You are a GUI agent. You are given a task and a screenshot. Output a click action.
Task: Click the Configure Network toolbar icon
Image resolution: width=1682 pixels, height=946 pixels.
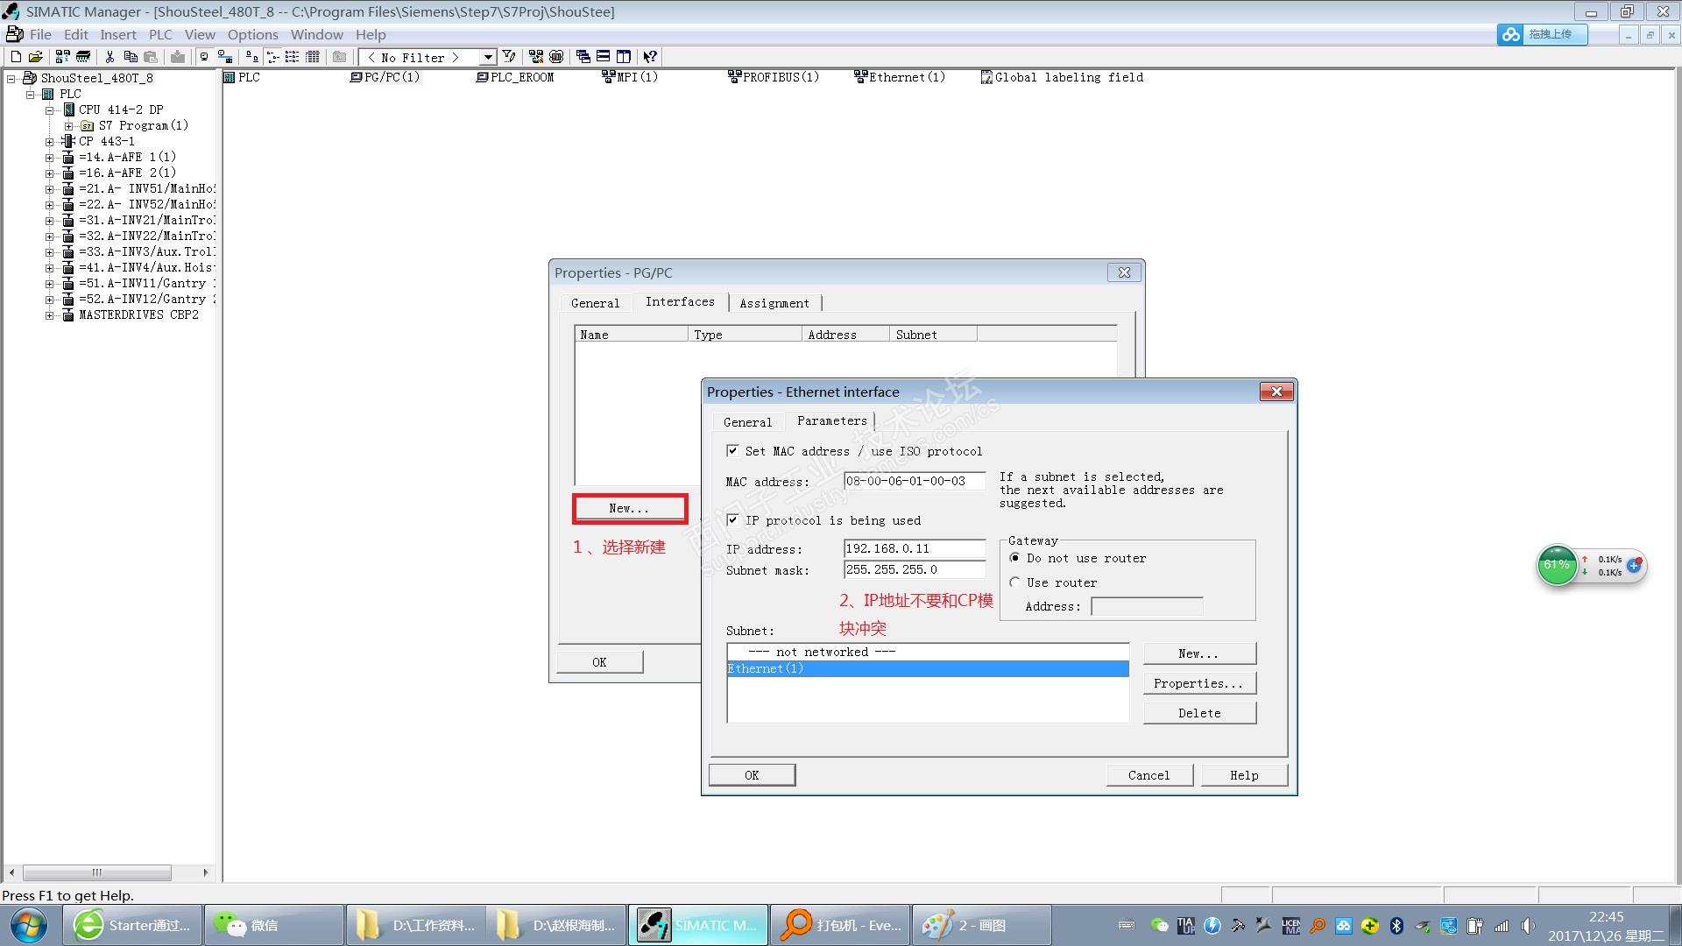pyautogui.click(x=536, y=57)
